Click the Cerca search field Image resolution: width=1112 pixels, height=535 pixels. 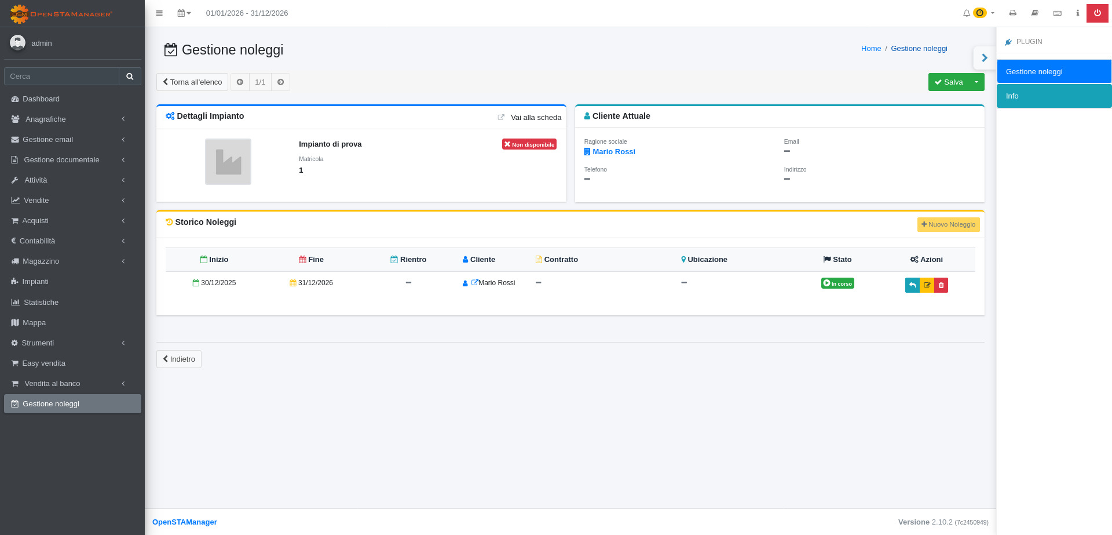coord(61,76)
